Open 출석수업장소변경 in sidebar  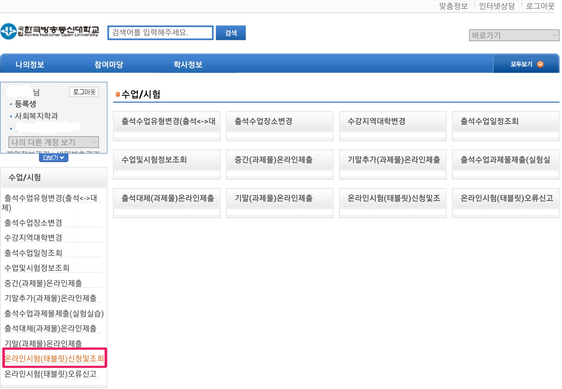(x=33, y=223)
